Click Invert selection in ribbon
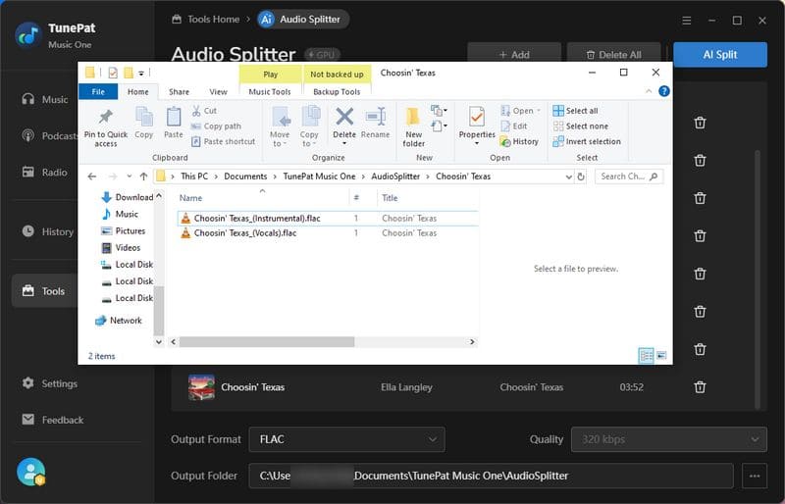The width and height of the screenshot is (785, 504). point(587,141)
